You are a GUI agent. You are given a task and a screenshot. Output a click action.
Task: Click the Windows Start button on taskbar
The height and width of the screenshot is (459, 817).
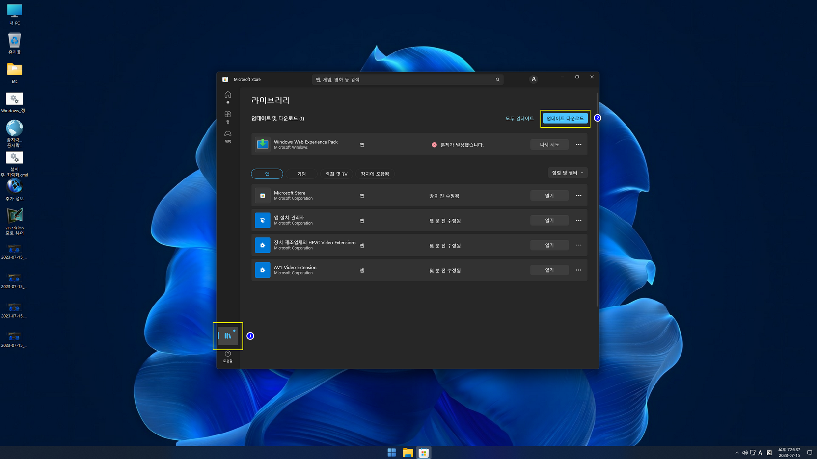392,453
